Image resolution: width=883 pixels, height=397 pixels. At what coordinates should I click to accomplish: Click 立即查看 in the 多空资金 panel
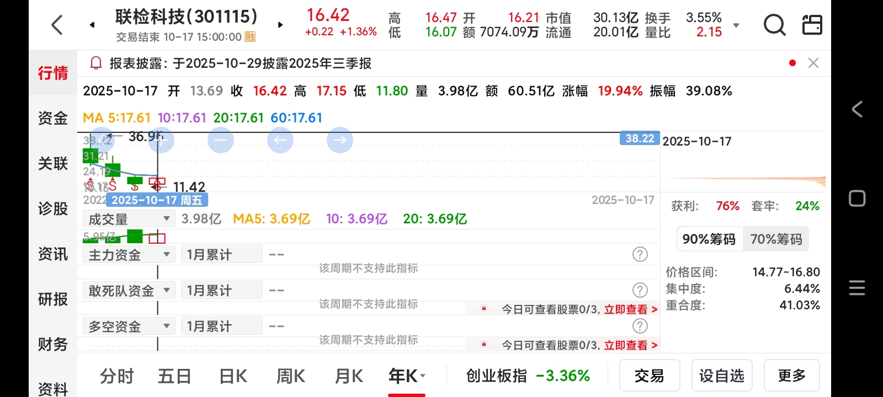click(631, 345)
